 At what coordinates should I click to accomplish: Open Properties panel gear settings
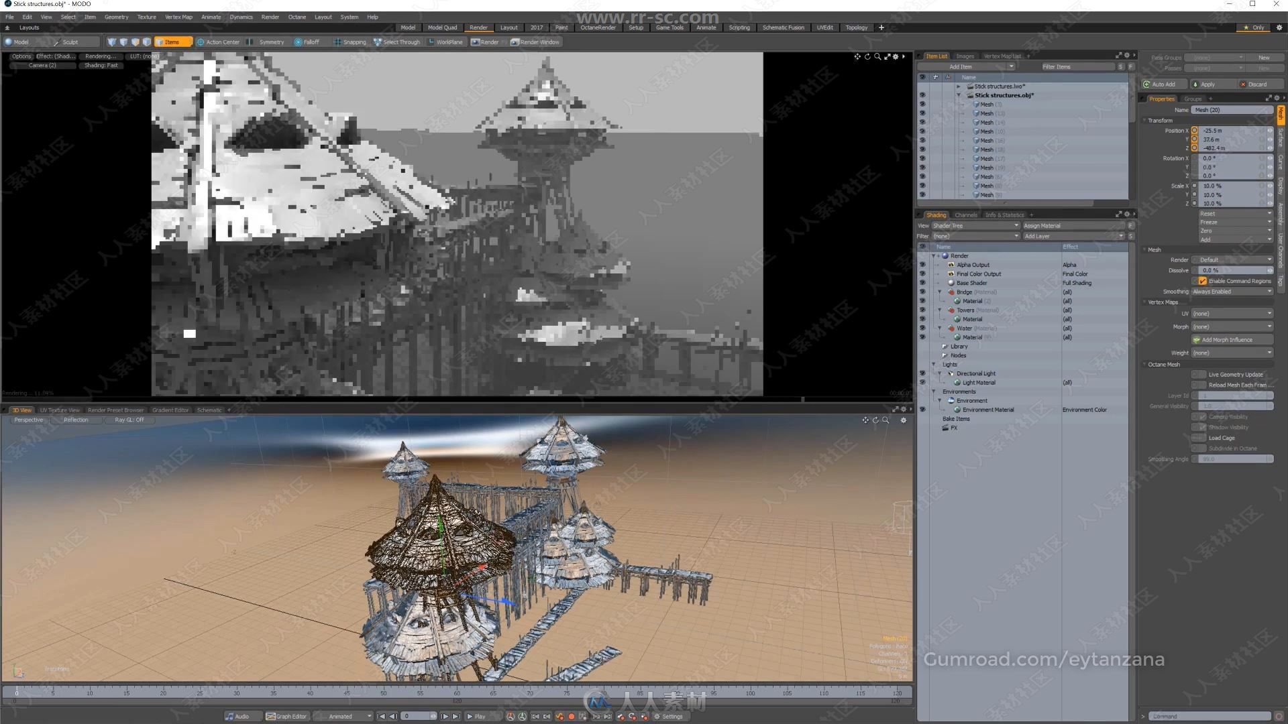click(1277, 99)
